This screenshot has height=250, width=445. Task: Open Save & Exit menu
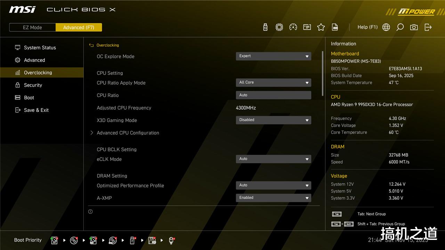pyautogui.click(x=42, y=110)
